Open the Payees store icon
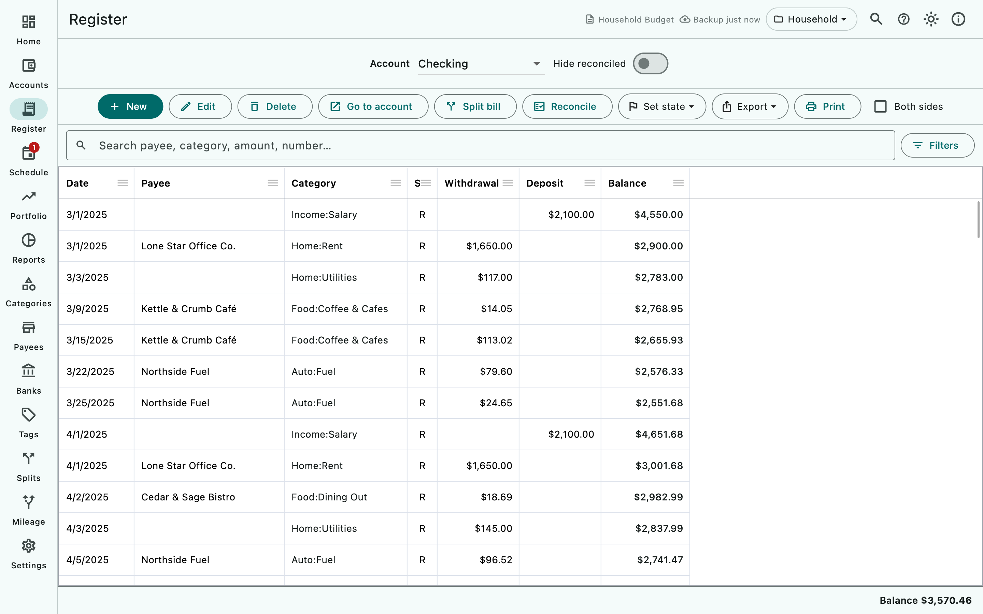Image resolution: width=983 pixels, height=614 pixels. click(28, 327)
